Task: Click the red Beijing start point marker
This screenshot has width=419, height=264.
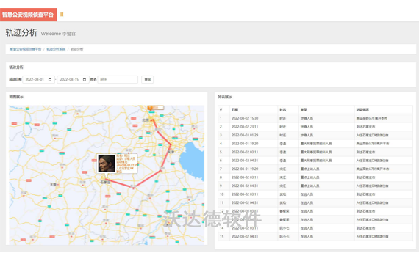Action: [x=152, y=120]
